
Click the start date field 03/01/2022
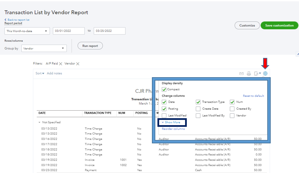coord(68,31)
